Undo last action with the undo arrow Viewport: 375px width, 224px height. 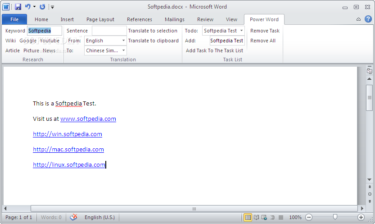coord(28,7)
